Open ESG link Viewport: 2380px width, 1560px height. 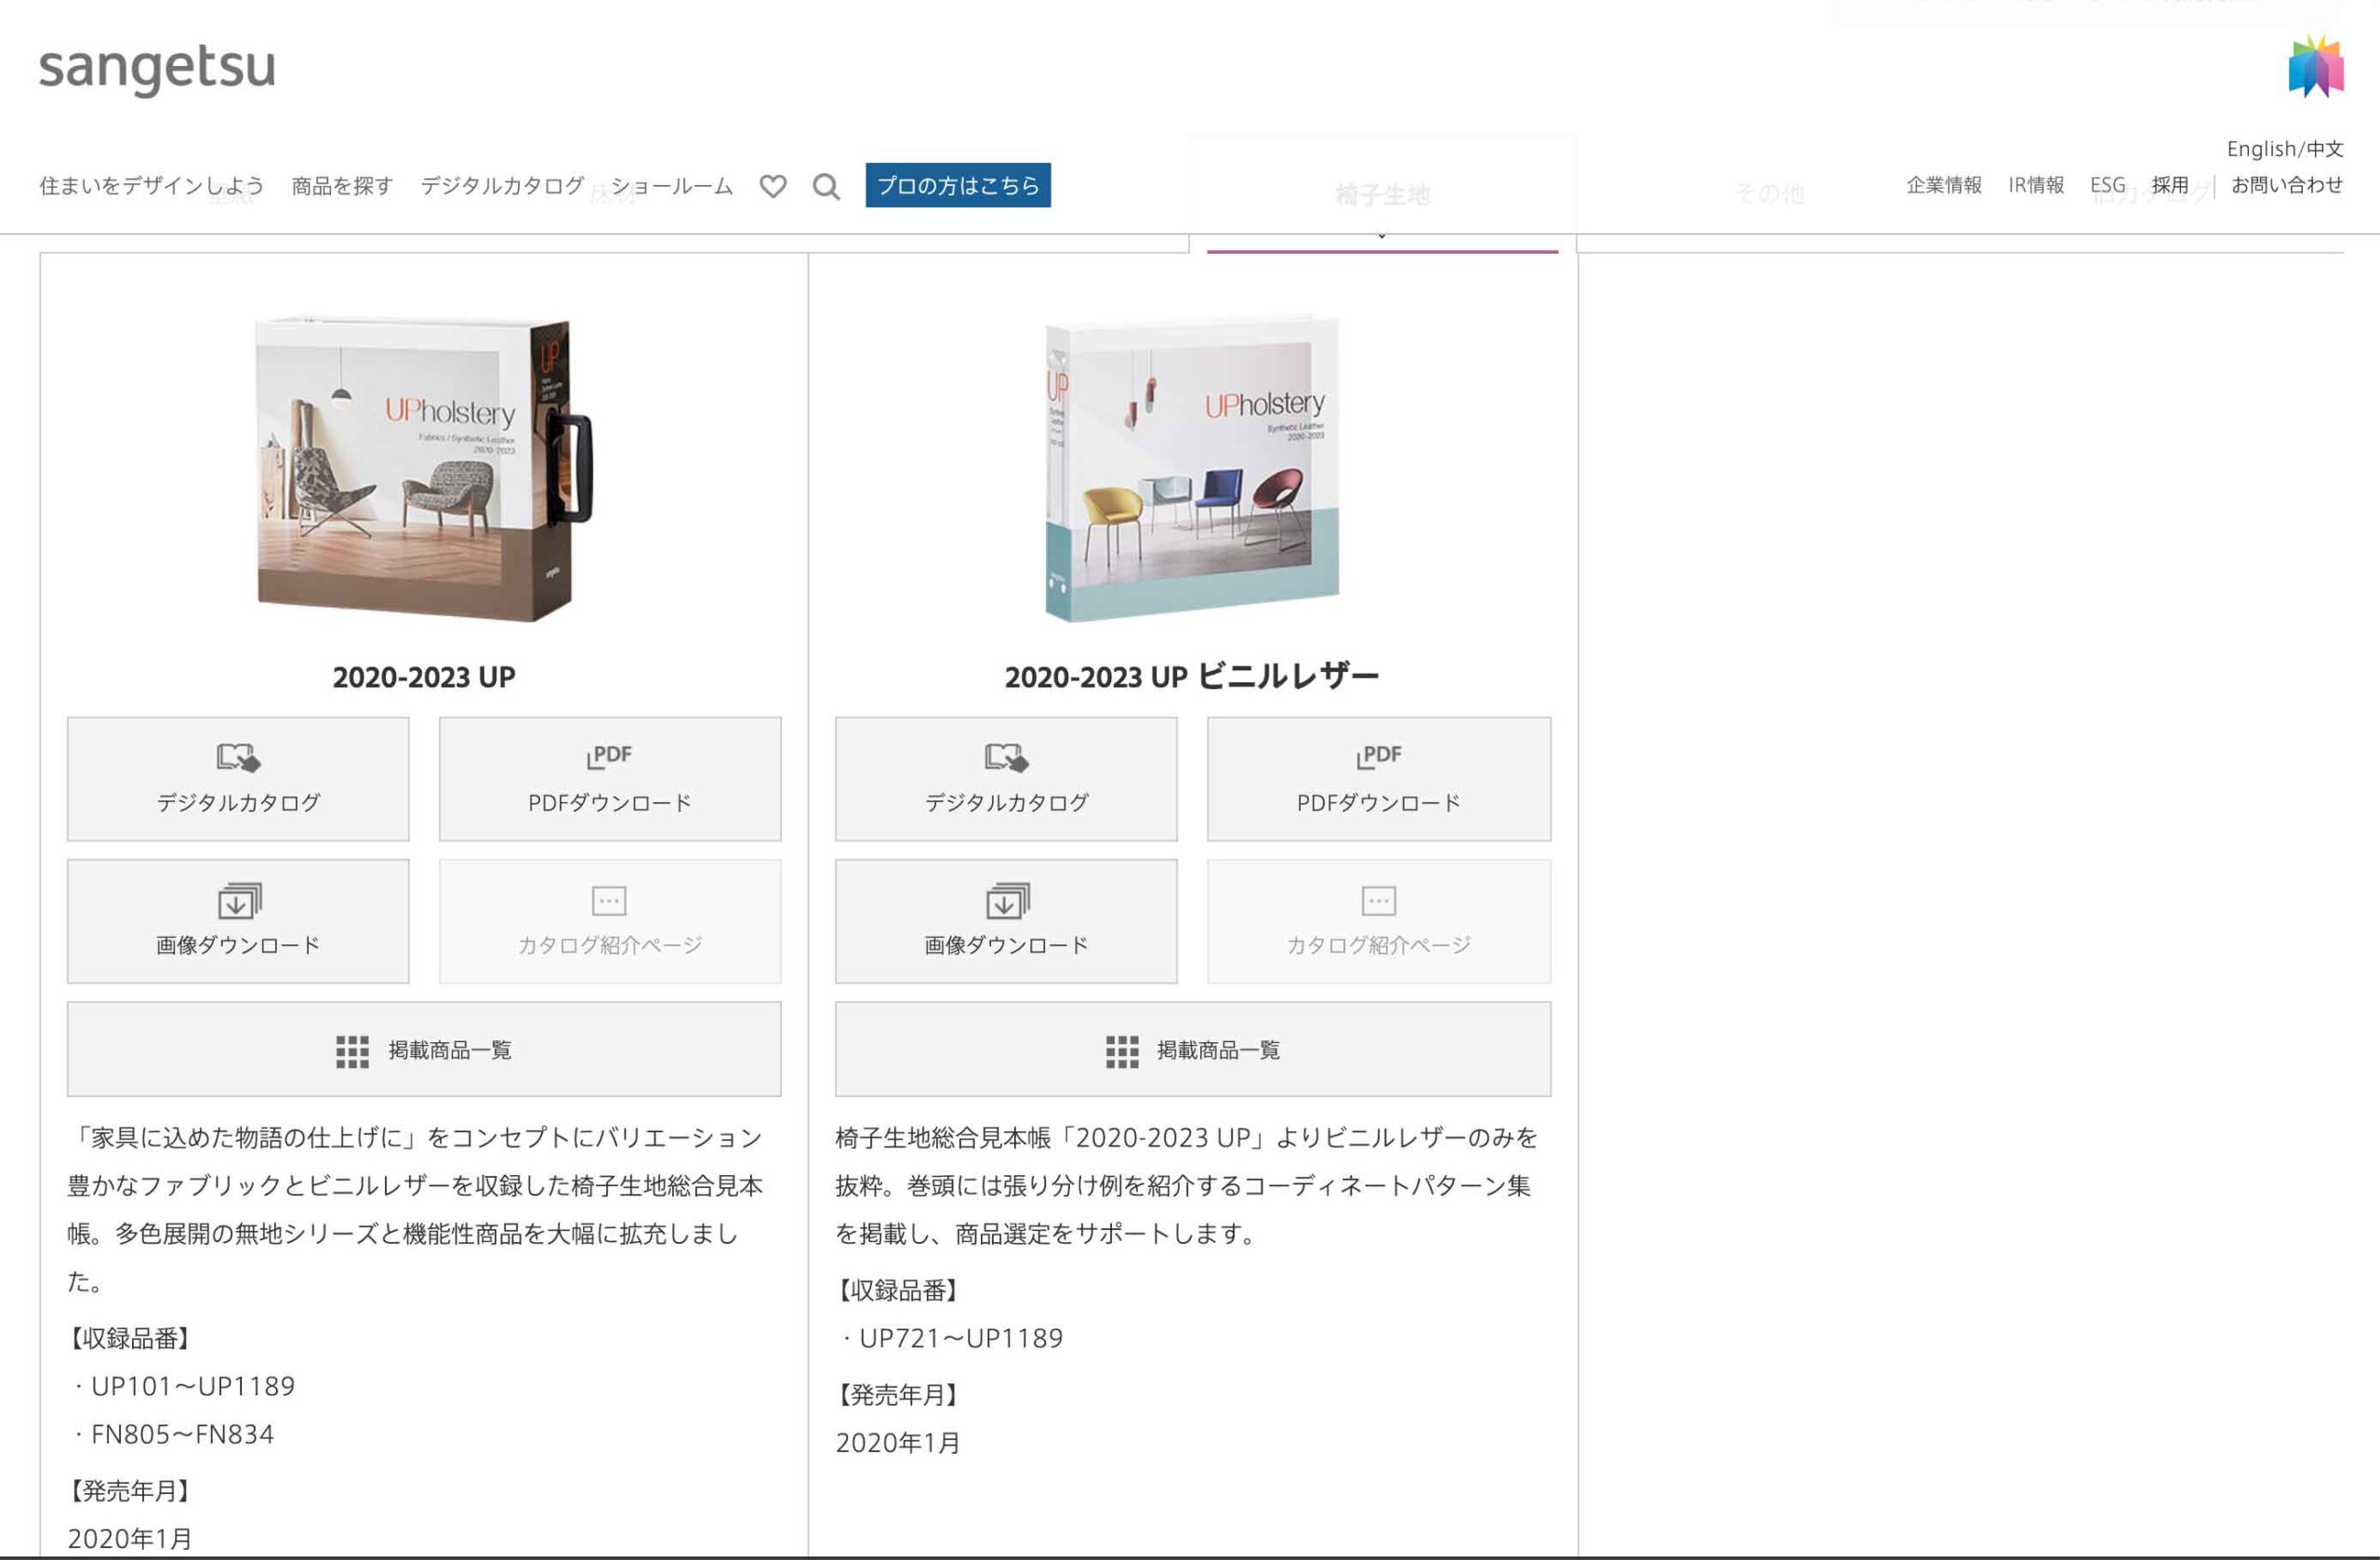(2108, 185)
